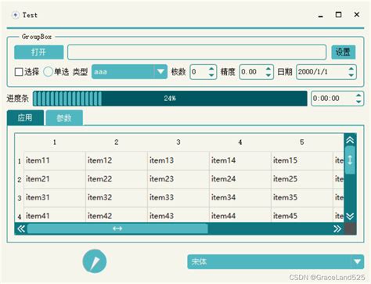Switch to the 参数 tab
The image size is (371, 284).
pos(64,118)
